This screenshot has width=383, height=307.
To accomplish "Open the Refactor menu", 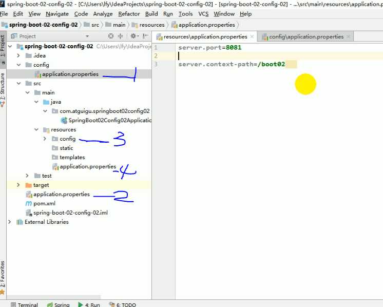I will click(129, 14).
